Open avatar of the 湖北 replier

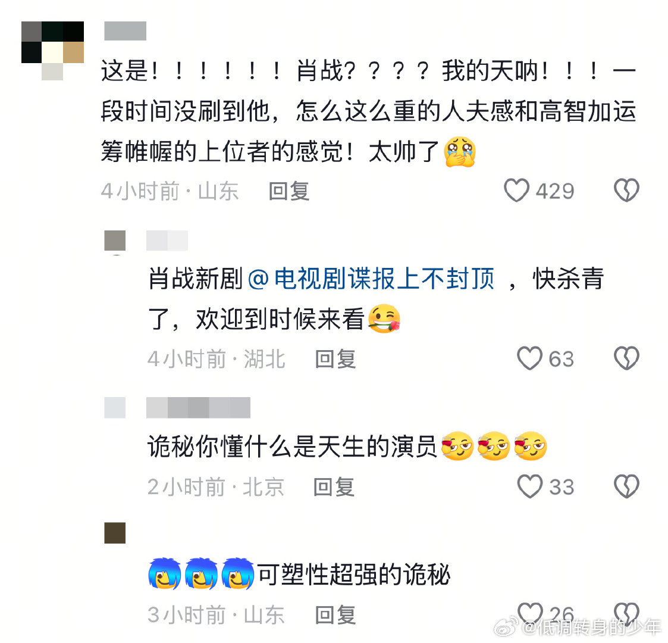pos(115,241)
